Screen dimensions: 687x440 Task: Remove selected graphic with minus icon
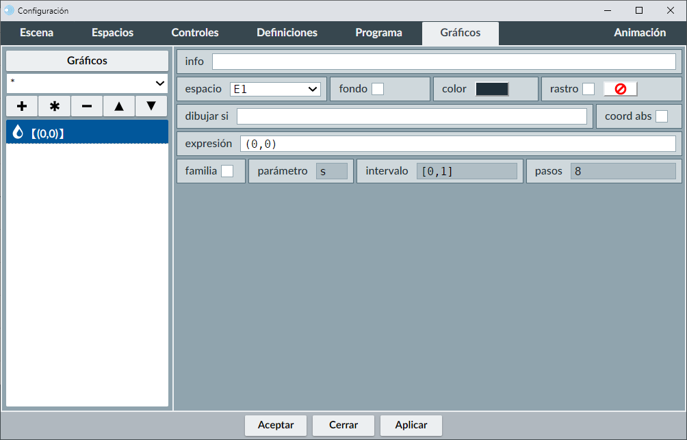tap(87, 106)
